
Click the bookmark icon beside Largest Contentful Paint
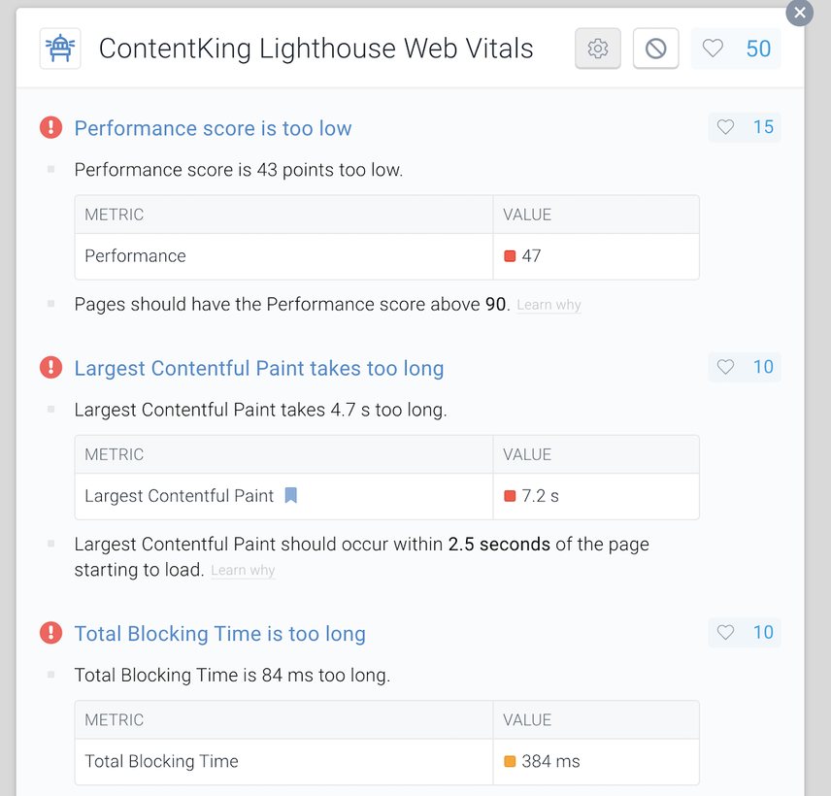click(x=290, y=495)
